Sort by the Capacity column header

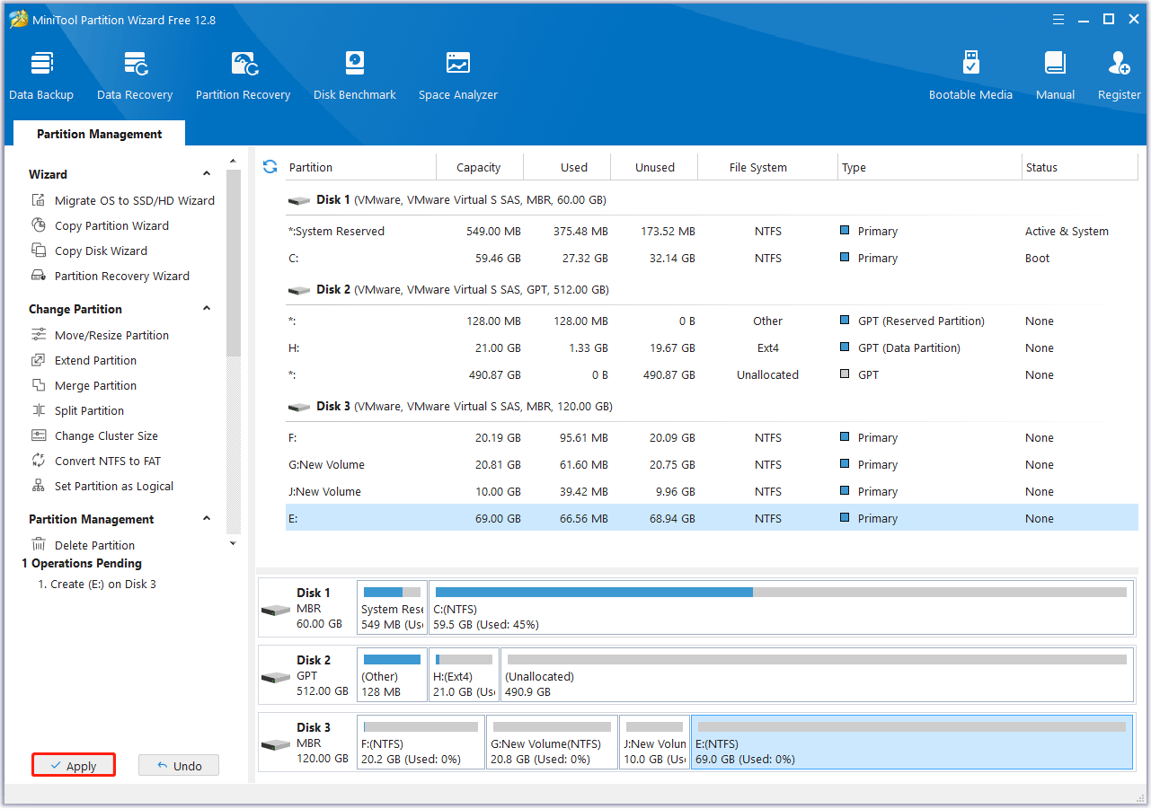[480, 167]
